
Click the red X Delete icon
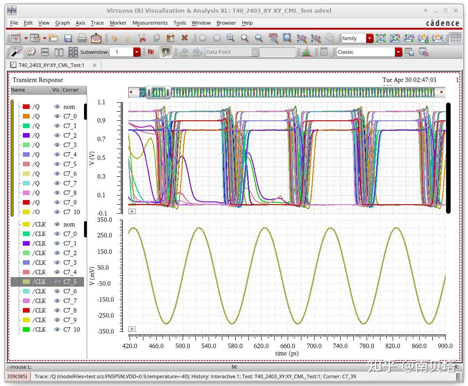click(x=184, y=38)
